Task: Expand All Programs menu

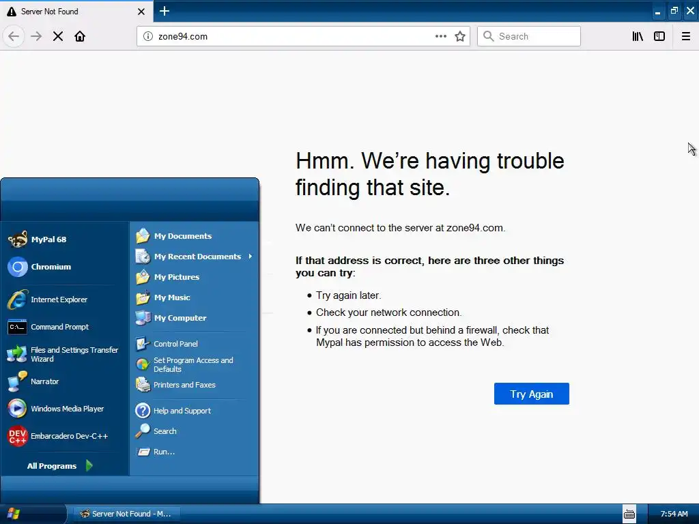Action: pos(60,465)
